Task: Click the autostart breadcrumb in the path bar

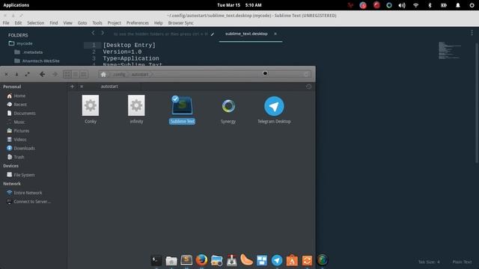Action: [140, 75]
